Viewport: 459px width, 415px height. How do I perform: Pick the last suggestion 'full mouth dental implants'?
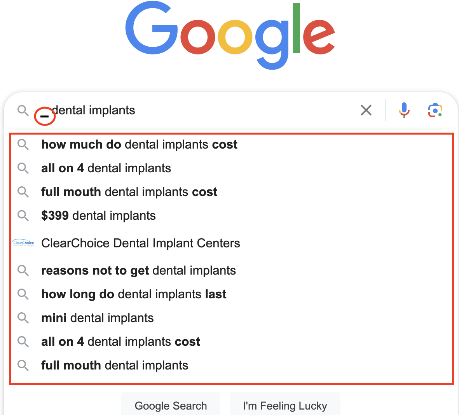click(x=231, y=365)
